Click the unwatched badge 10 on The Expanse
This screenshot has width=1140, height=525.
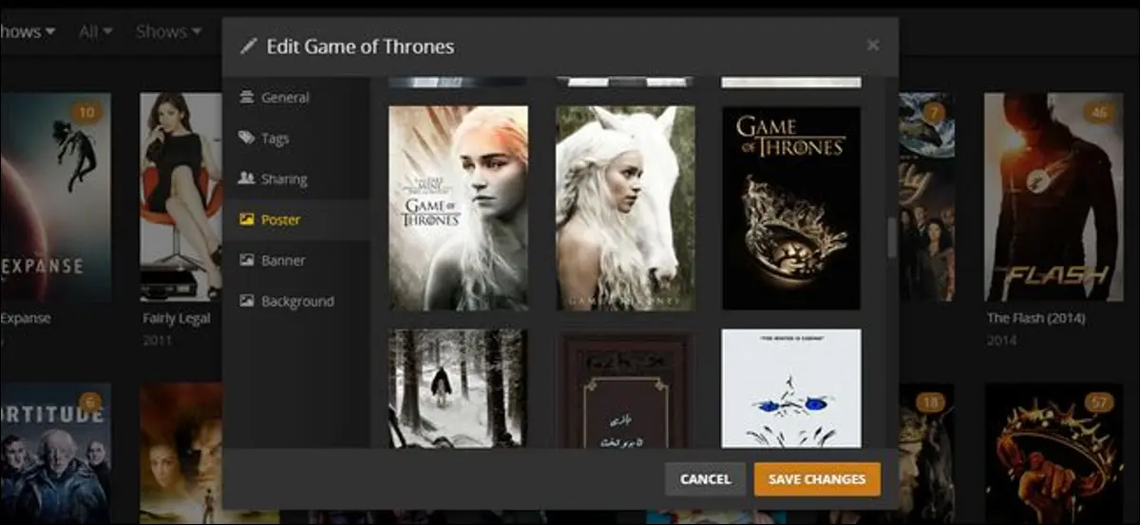87,113
